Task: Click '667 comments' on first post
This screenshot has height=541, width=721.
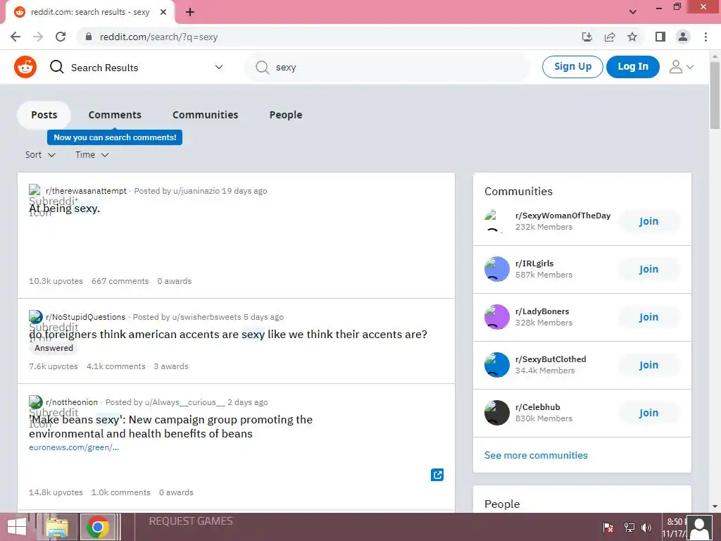Action: 120,281
